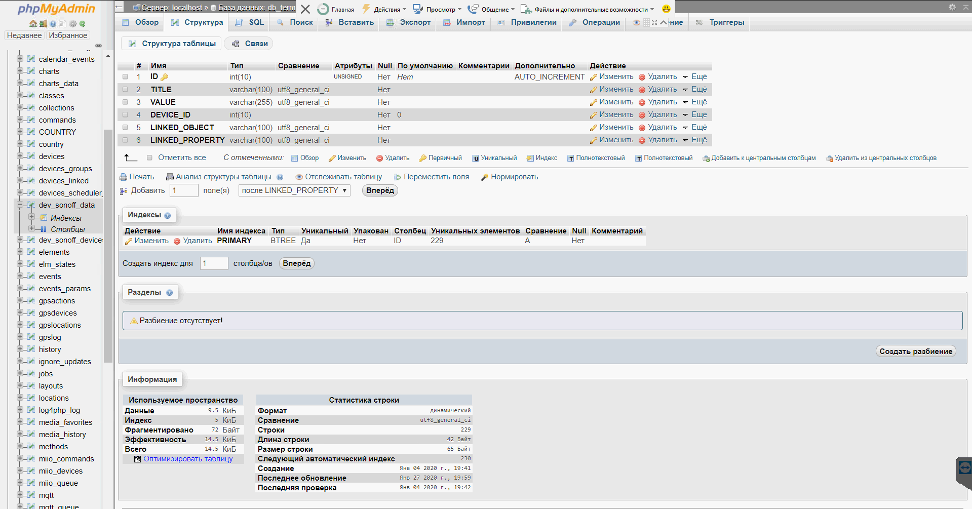The image size is (972, 509).
Task: Click the 'Создать индекс для' number input field
Action: point(214,263)
